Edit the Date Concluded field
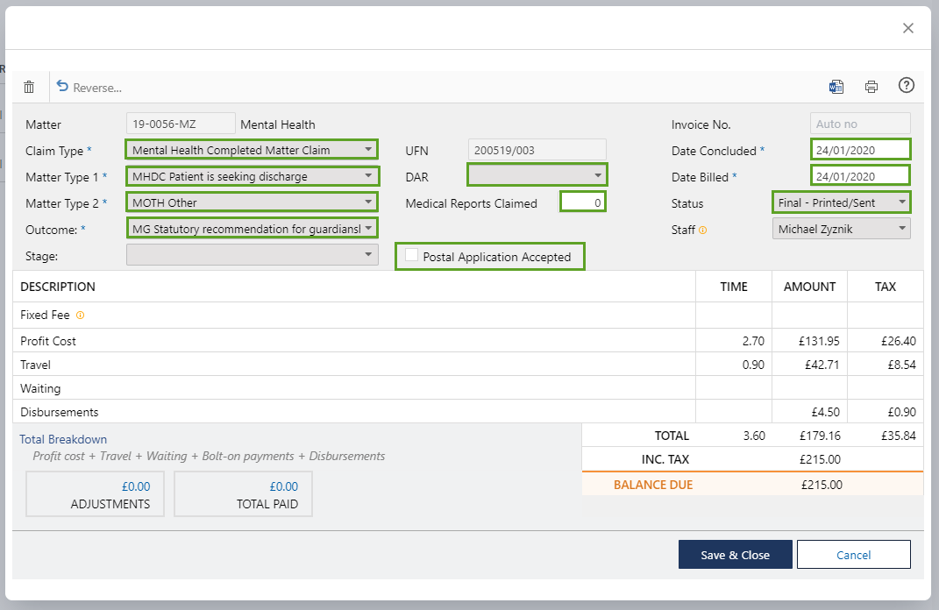 point(859,150)
